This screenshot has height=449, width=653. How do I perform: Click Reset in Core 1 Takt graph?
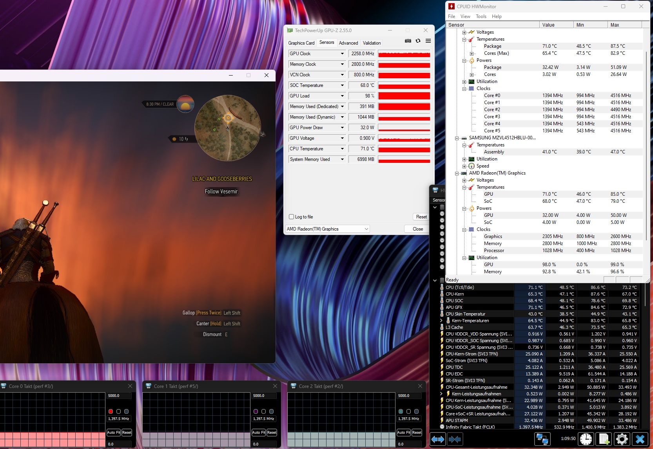pos(272,433)
